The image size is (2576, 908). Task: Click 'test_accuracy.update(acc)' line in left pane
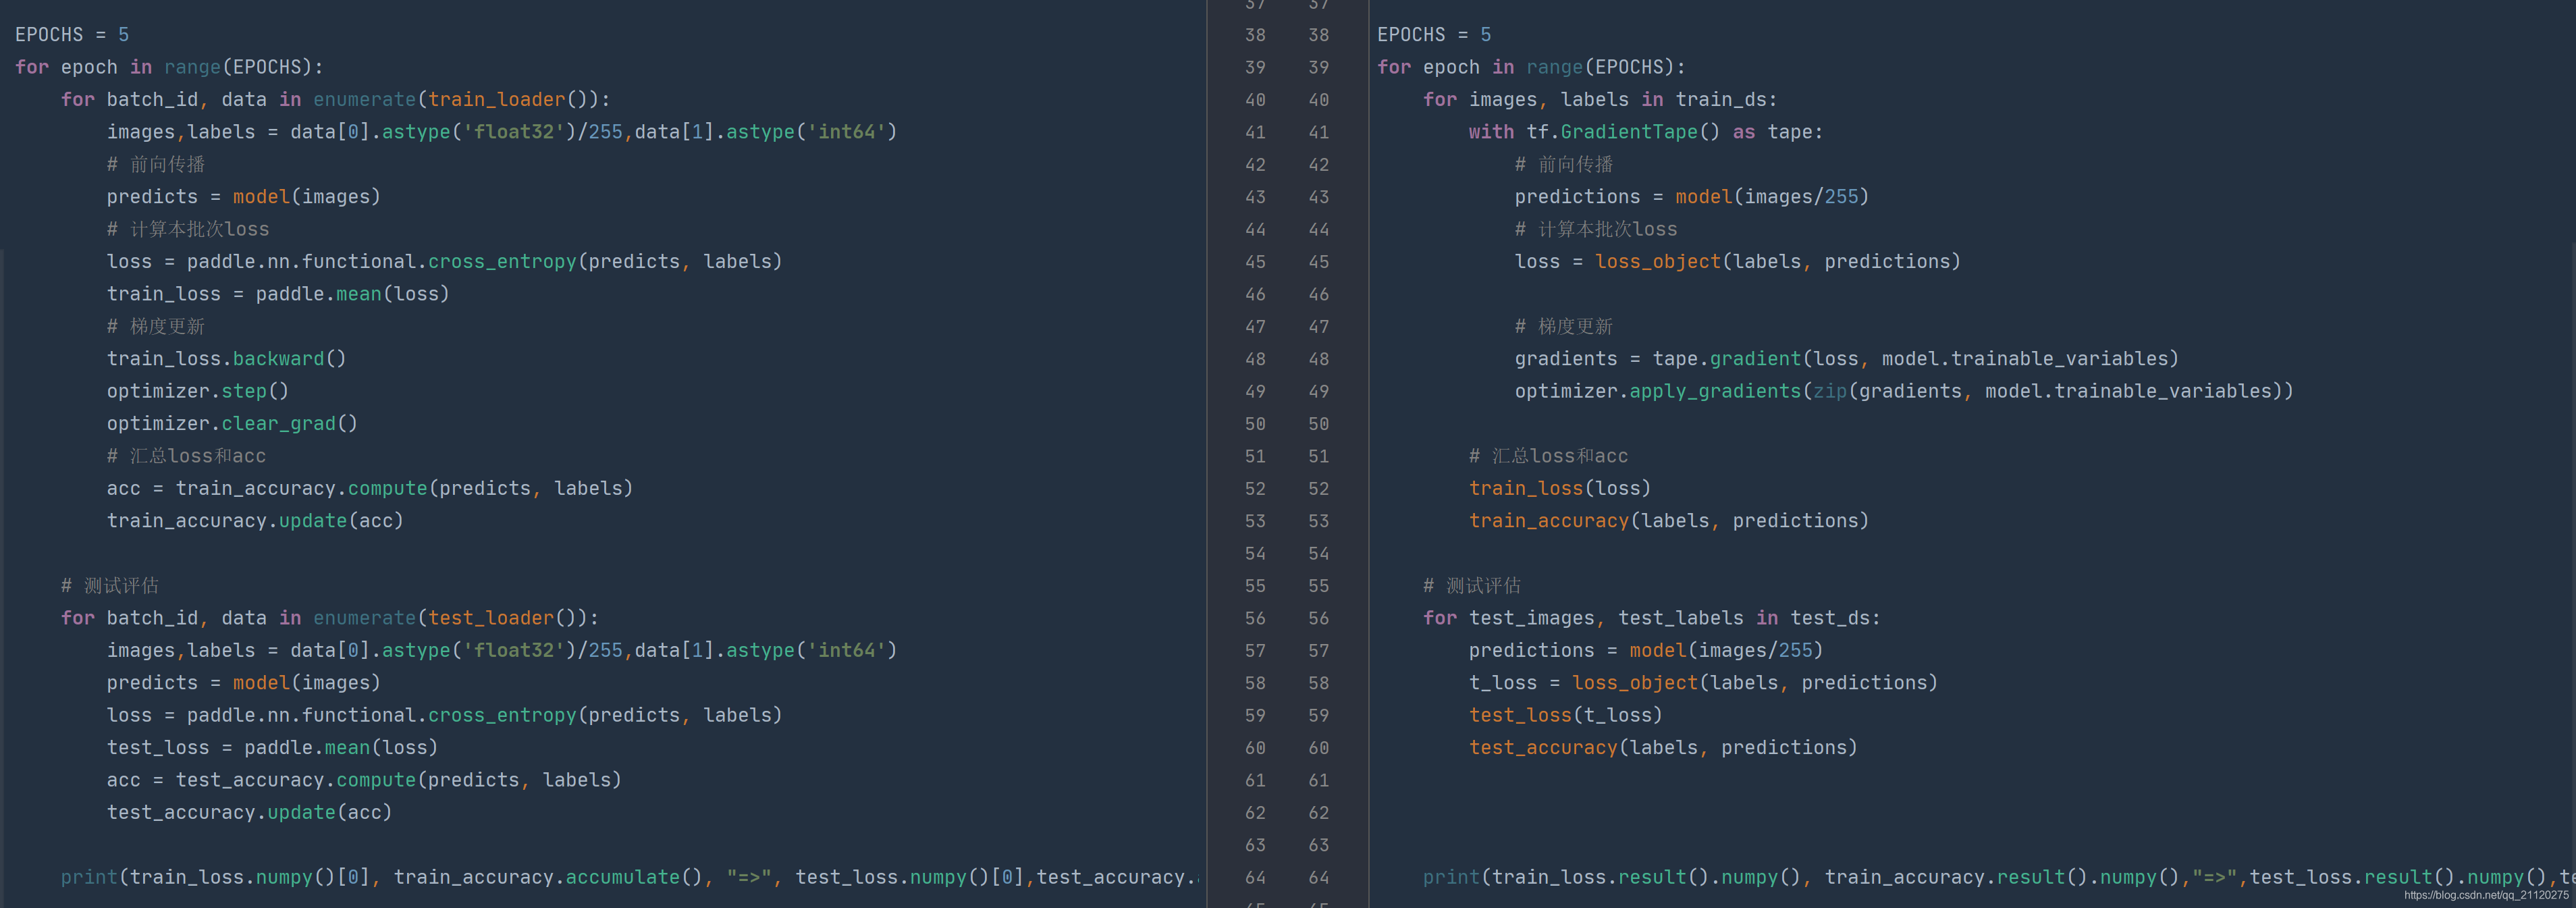click(x=249, y=813)
